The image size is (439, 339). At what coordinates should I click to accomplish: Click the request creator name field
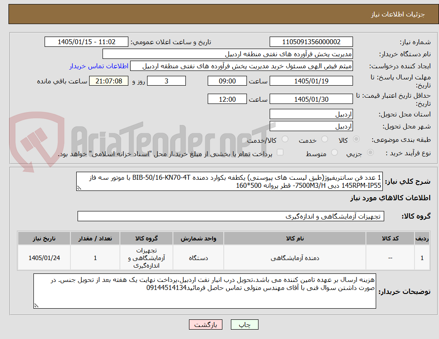[x=241, y=66]
